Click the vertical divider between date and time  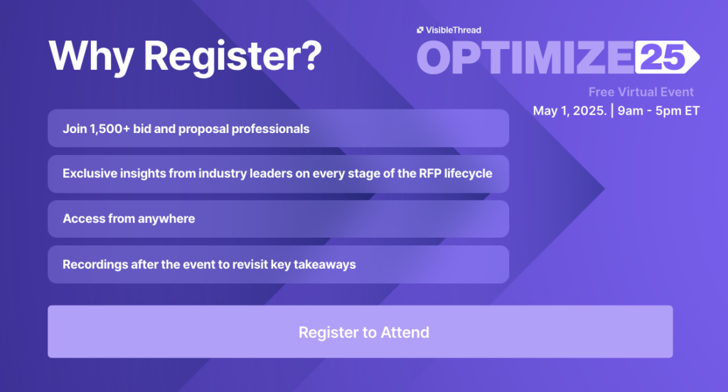click(x=611, y=111)
